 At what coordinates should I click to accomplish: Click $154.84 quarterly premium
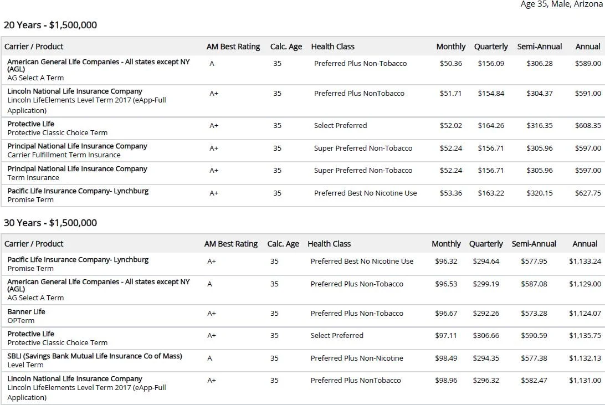pos(491,93)
